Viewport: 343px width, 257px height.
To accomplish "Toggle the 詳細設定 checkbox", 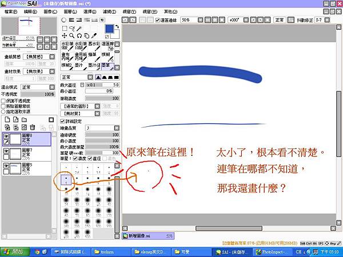I will point(62,121).
